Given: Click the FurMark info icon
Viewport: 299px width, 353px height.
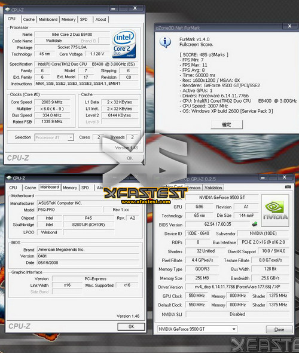Looking at the screenshot, I should click(x=165, y=42).
